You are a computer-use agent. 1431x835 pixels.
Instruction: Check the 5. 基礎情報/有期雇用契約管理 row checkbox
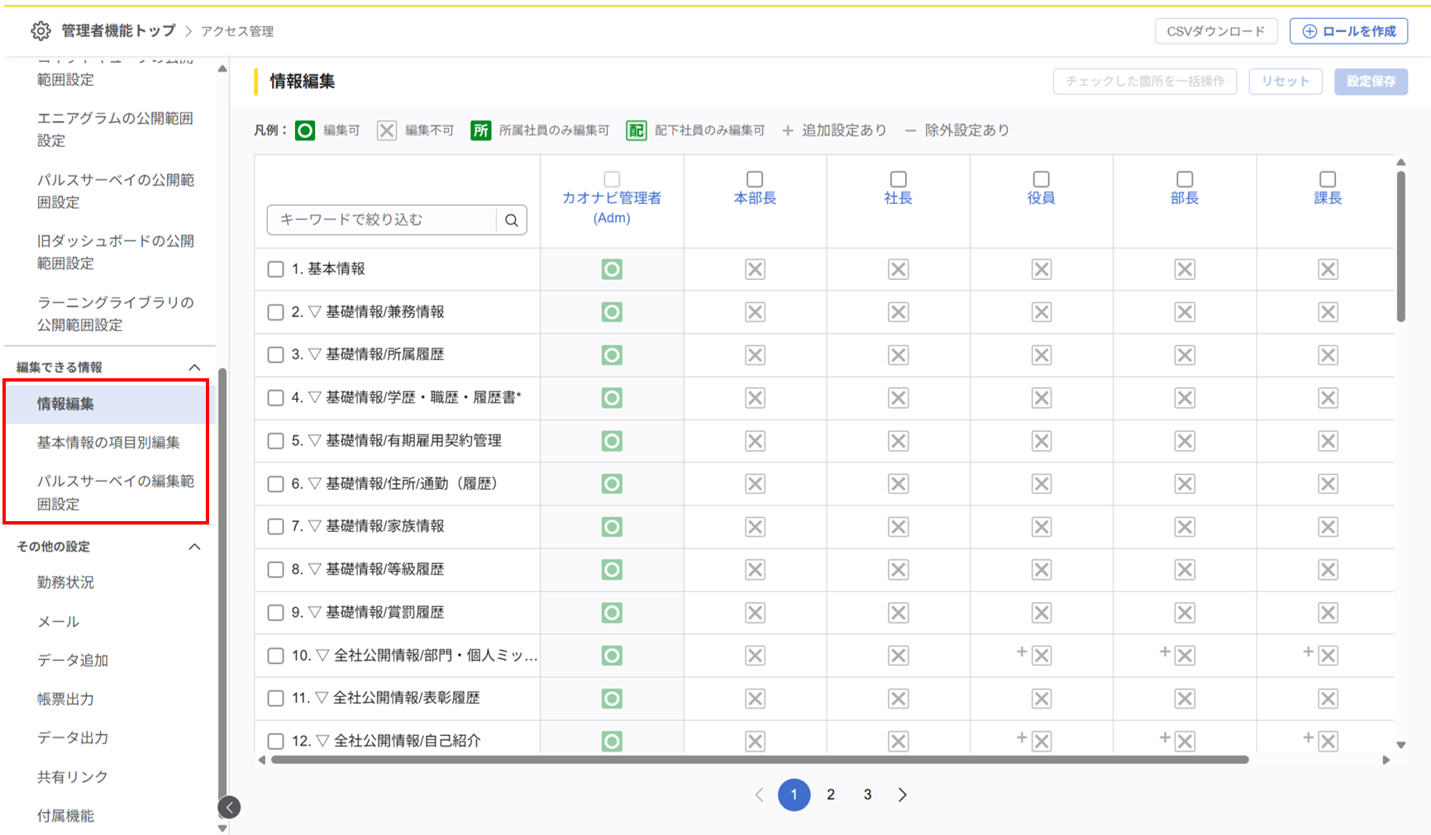click(276, 441)
